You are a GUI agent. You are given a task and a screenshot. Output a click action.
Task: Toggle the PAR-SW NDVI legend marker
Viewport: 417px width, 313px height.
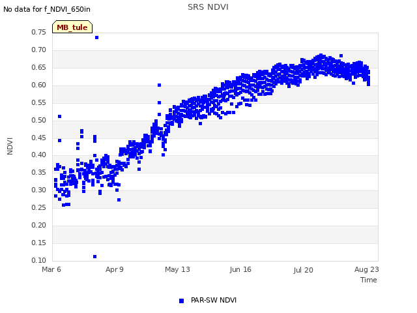(181, 301)
